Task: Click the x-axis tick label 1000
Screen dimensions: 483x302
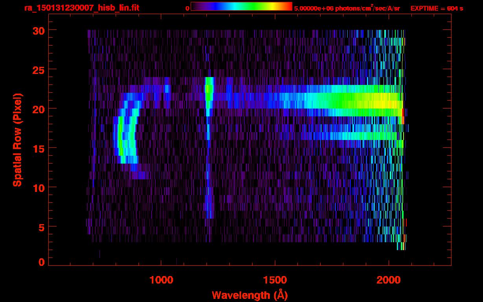Action: (161, 280)
